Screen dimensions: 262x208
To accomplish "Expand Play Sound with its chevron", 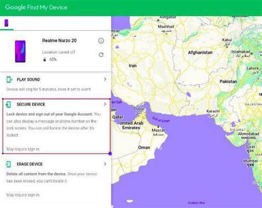I will click(105, 79).
